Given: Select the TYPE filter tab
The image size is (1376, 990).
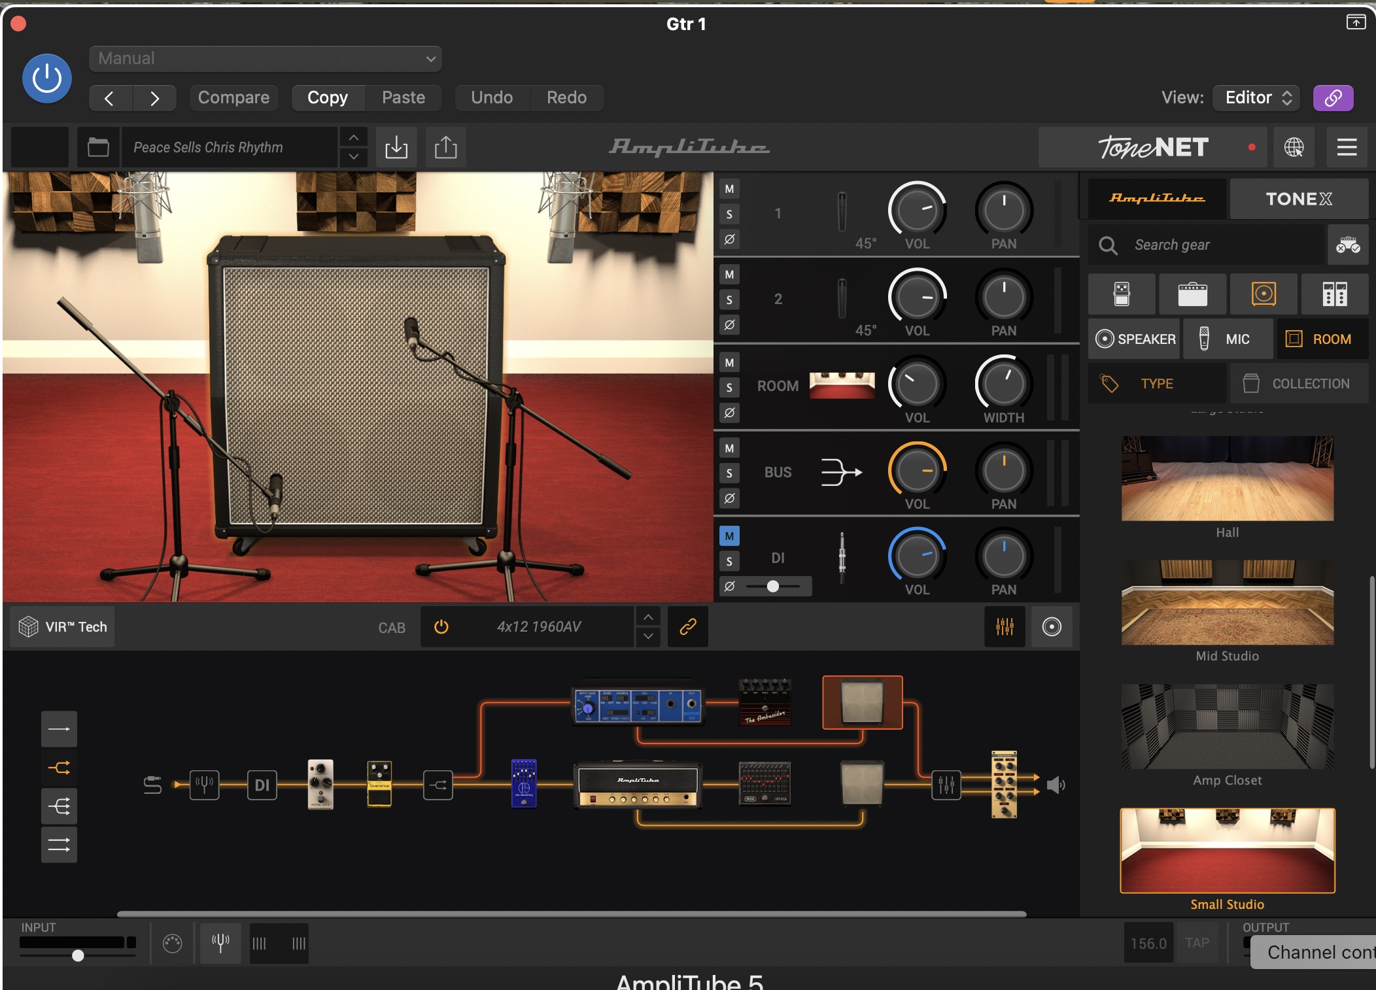Looking at the screenshot, I should coord(1157,384).
